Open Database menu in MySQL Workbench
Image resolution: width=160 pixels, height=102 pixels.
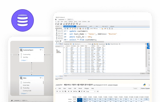[71, 21]
